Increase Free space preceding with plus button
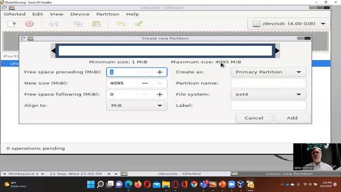The width and height of the screenshot is (341, 192). pyautogui.click(x=160, y=72)
